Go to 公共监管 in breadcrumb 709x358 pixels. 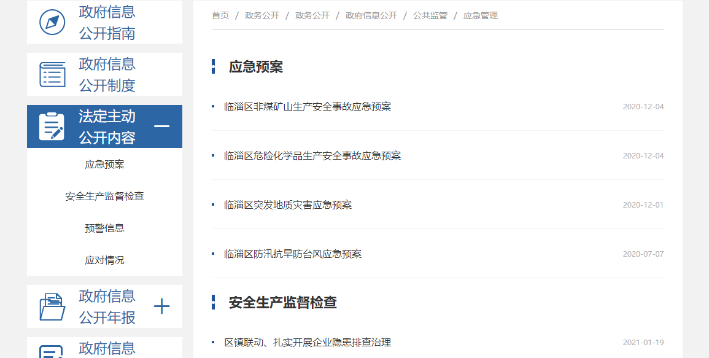point(430,15)
